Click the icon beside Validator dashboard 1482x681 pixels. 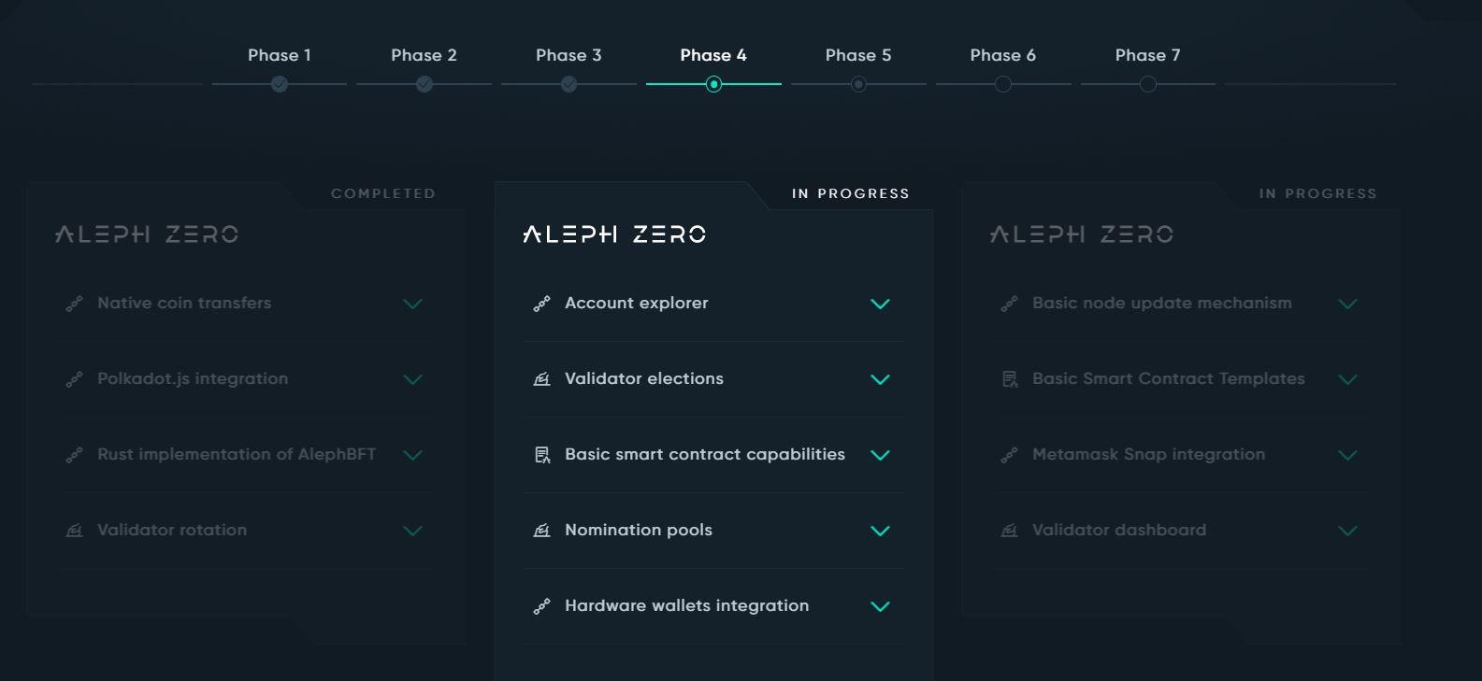pos(1009,531)
